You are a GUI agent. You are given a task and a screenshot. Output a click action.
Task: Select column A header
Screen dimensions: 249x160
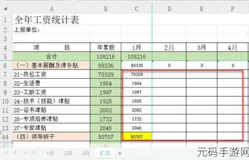pos(51,9)
